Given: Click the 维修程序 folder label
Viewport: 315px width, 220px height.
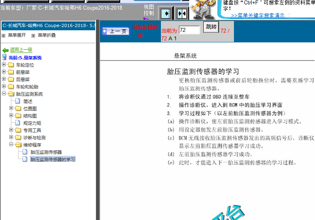Looking at the screenshot, I should [x=32, y=145].
